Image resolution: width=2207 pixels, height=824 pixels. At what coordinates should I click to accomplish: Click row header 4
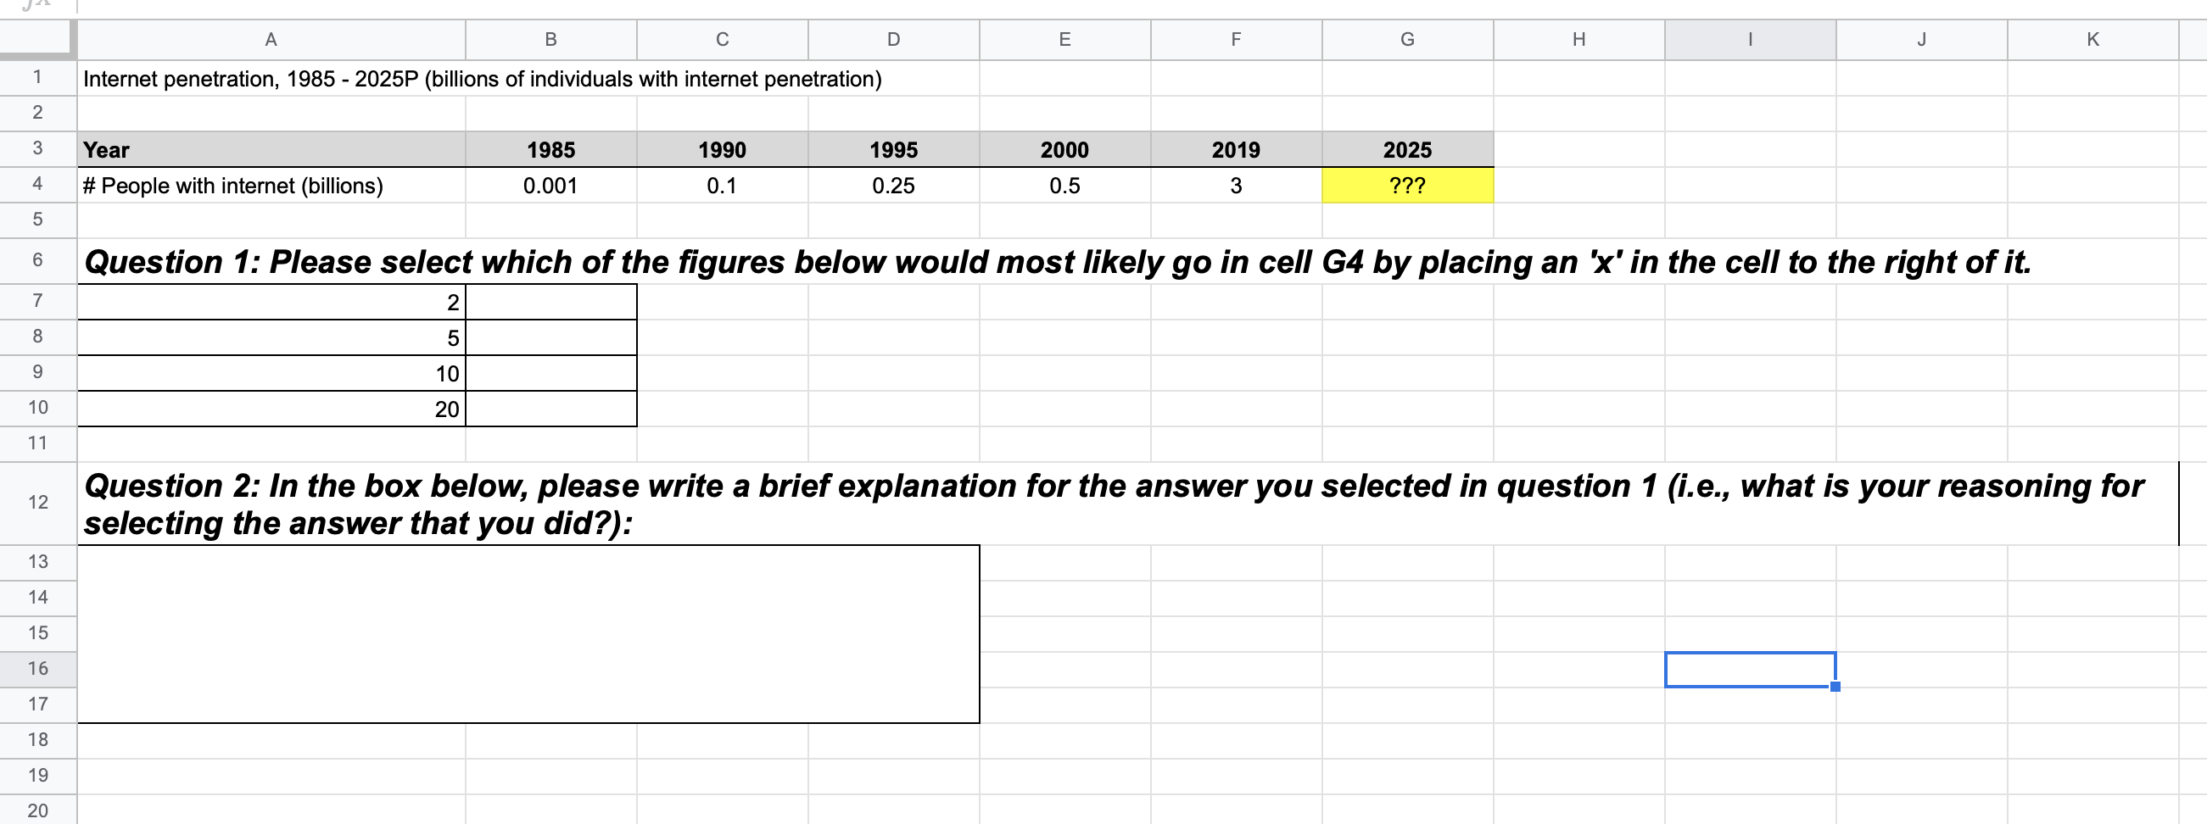[37, 184]
